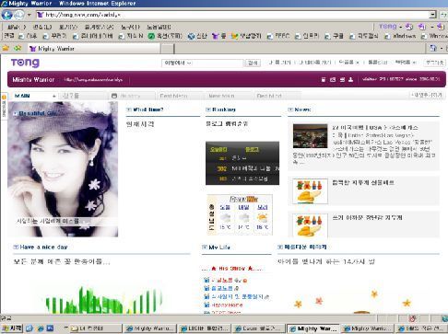Viewport: 448px width, 334px height.
Task: Select the Mighty Warrior browser tab
Action: (x=94, y=49)
